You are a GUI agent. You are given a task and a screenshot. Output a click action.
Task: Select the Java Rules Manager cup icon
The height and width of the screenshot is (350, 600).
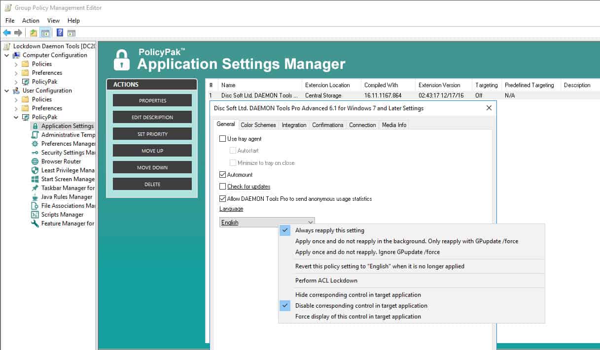(x=35, y=197)
